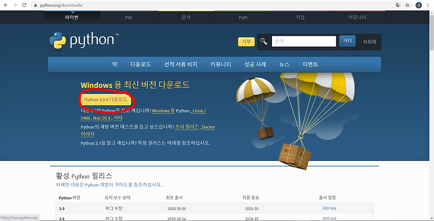This screenshot has height=221, width=434.
Task: Open the 커뮤니티 top tab
Action: 357,17
